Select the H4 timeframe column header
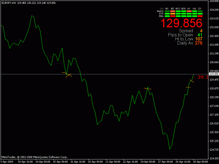This screenshot has height=164, width=219. tap(194, 9)
